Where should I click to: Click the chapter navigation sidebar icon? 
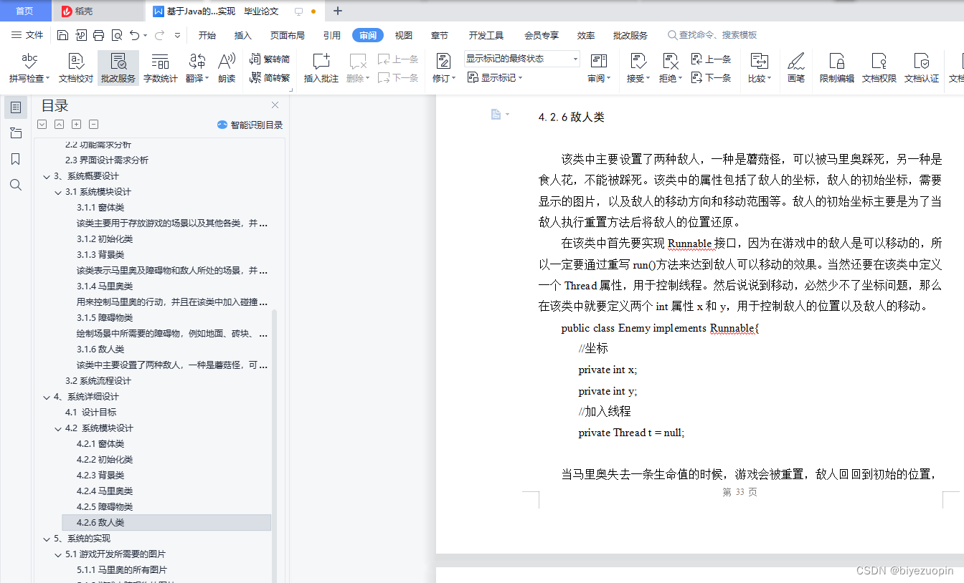click(16, 133)
